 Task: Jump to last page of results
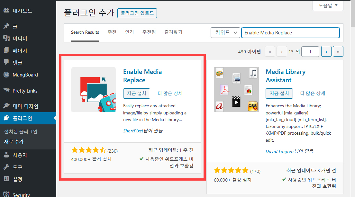click(x=338, y=51)
